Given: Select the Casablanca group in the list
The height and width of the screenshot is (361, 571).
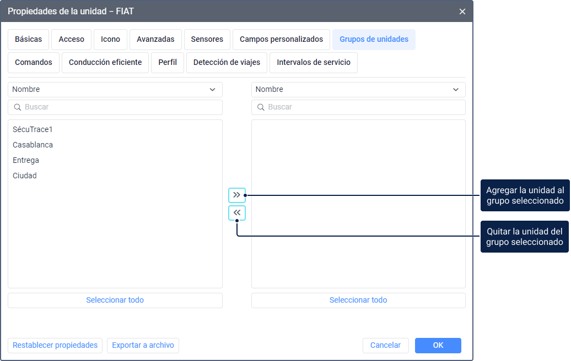Looking at the screenshot, I should click(x=33, y=145).
